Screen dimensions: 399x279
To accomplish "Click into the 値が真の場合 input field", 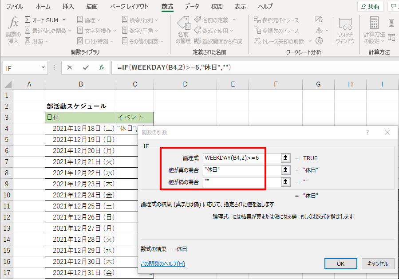I will 241,170.
